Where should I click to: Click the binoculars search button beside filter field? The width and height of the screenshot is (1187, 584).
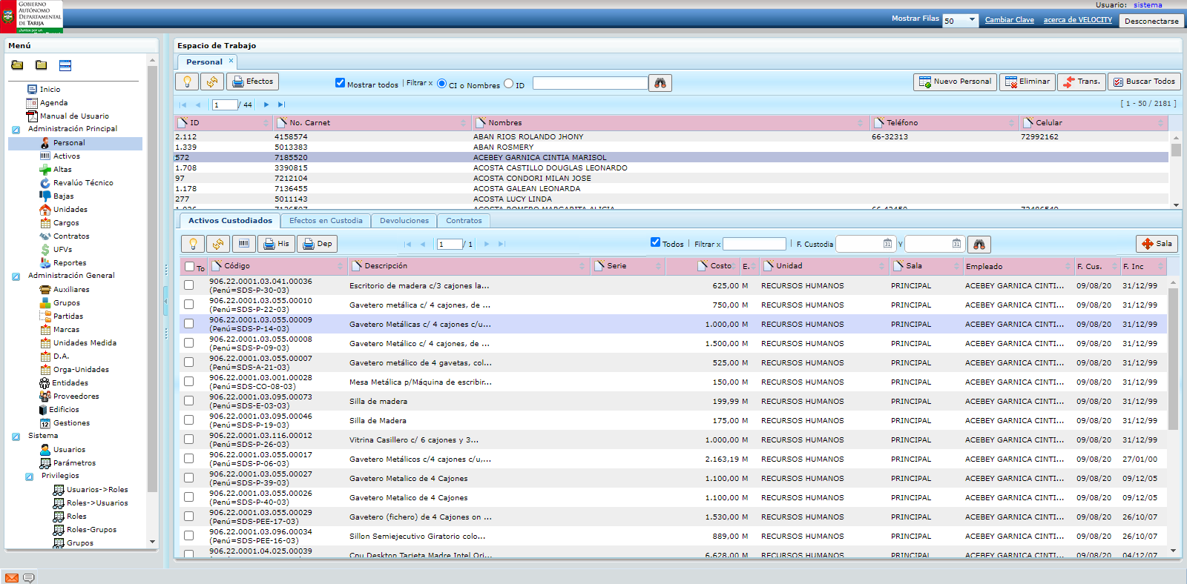[660, 83]
